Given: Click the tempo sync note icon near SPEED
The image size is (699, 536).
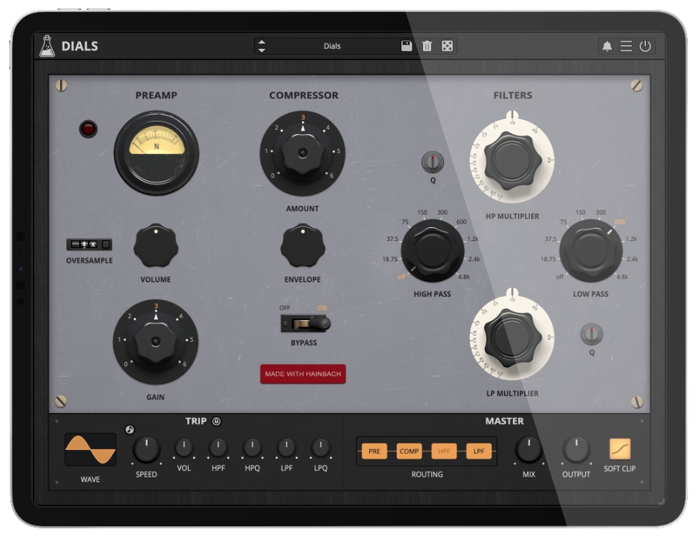Looking at the screenshot, I should click(x=129, y=430).
